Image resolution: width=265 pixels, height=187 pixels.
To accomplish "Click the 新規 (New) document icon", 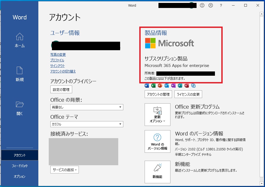I will pyautogui.click(x=20, y=70).
